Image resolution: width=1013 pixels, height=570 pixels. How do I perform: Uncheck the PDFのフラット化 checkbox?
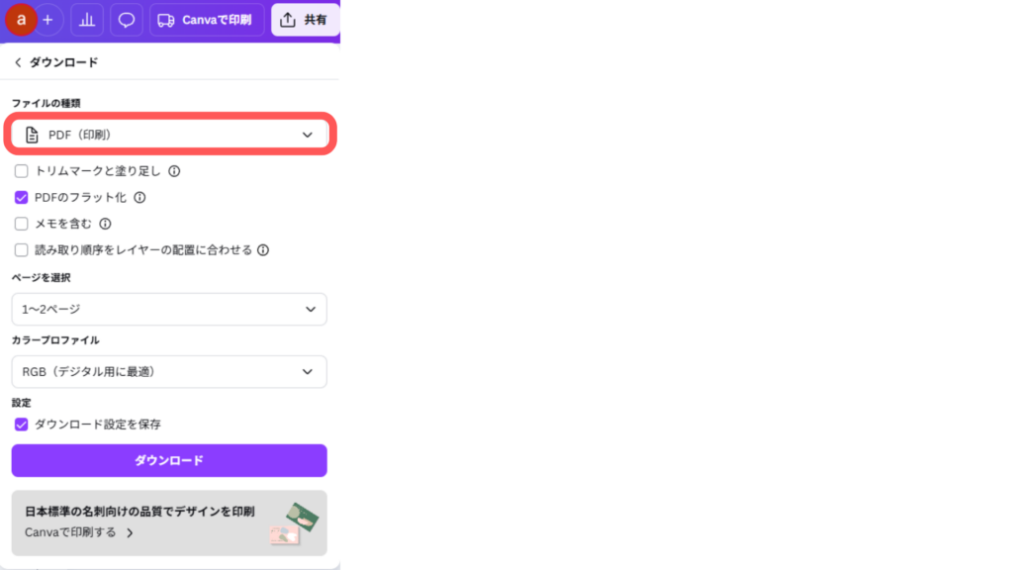point(22,198)
